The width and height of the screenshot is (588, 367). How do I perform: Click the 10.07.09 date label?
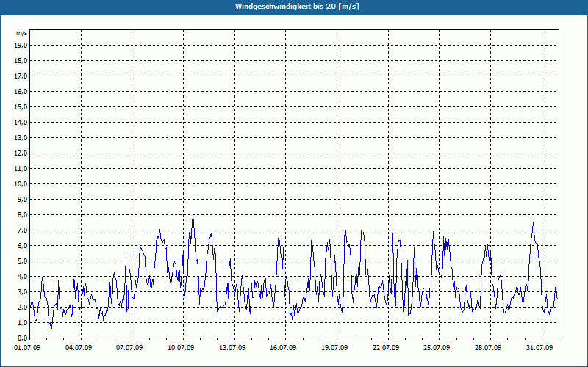[181, 348]
